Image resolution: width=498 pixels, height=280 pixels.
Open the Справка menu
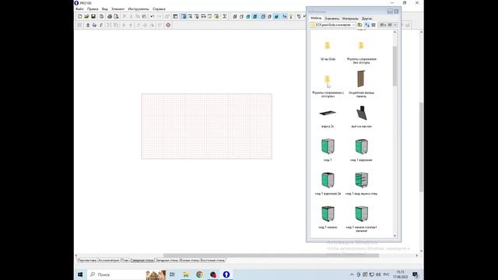[x=159, y=9]
